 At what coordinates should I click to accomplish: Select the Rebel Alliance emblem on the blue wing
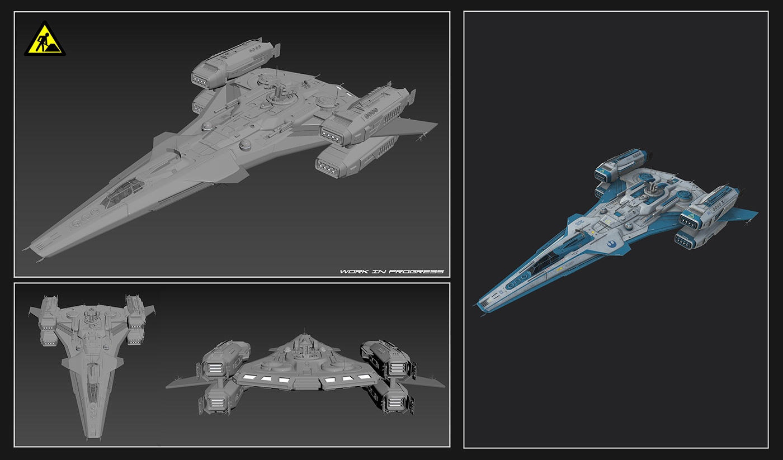612,244
